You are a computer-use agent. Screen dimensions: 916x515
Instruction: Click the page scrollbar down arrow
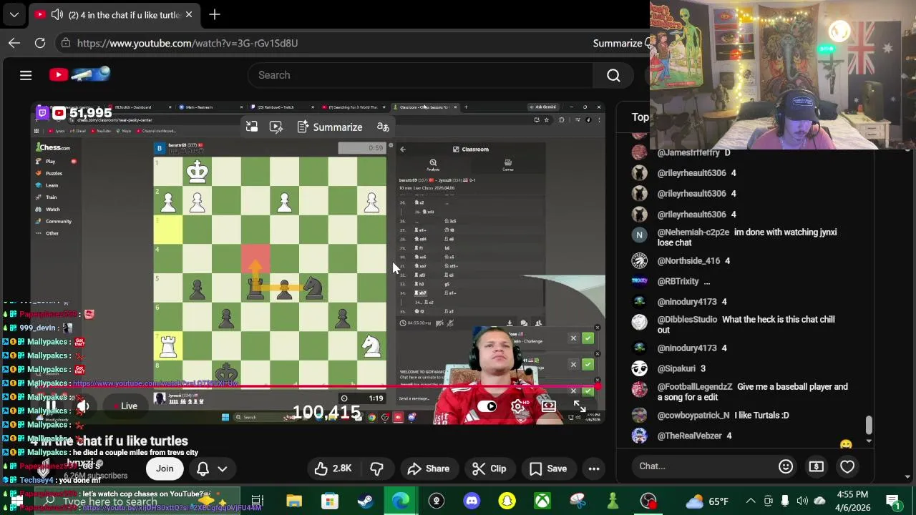tap(907, 476)
